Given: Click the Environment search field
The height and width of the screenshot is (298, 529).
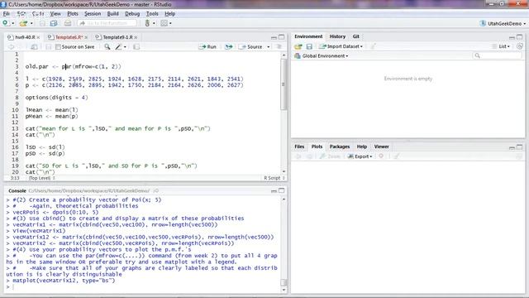Looking at the screenshot, I should (x=498, y=55).
